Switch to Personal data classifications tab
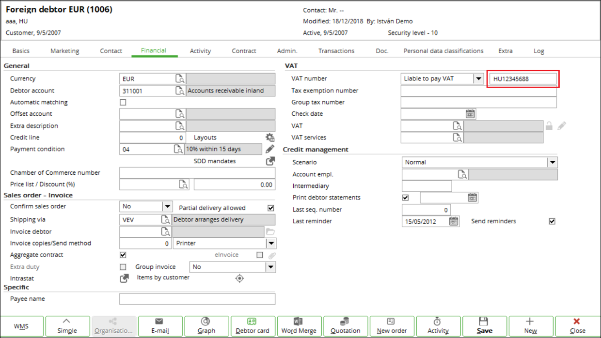This screenshot has height=338, width=601. tap(443, 51)
